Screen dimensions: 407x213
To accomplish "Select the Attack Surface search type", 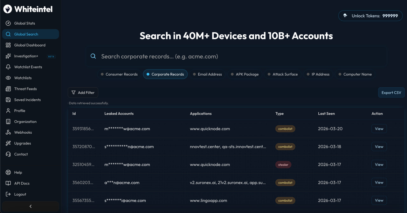I will point(283,74).
